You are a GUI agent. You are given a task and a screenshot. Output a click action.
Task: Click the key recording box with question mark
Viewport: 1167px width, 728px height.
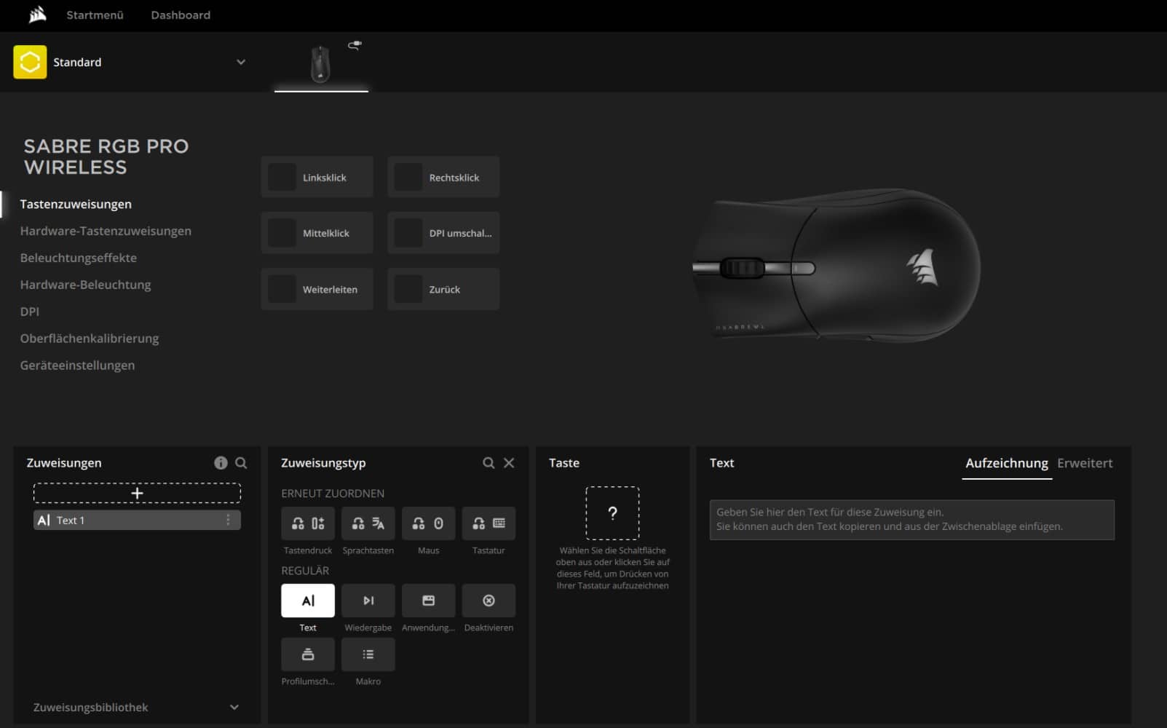pyautogui.click(x=612, y=513)
